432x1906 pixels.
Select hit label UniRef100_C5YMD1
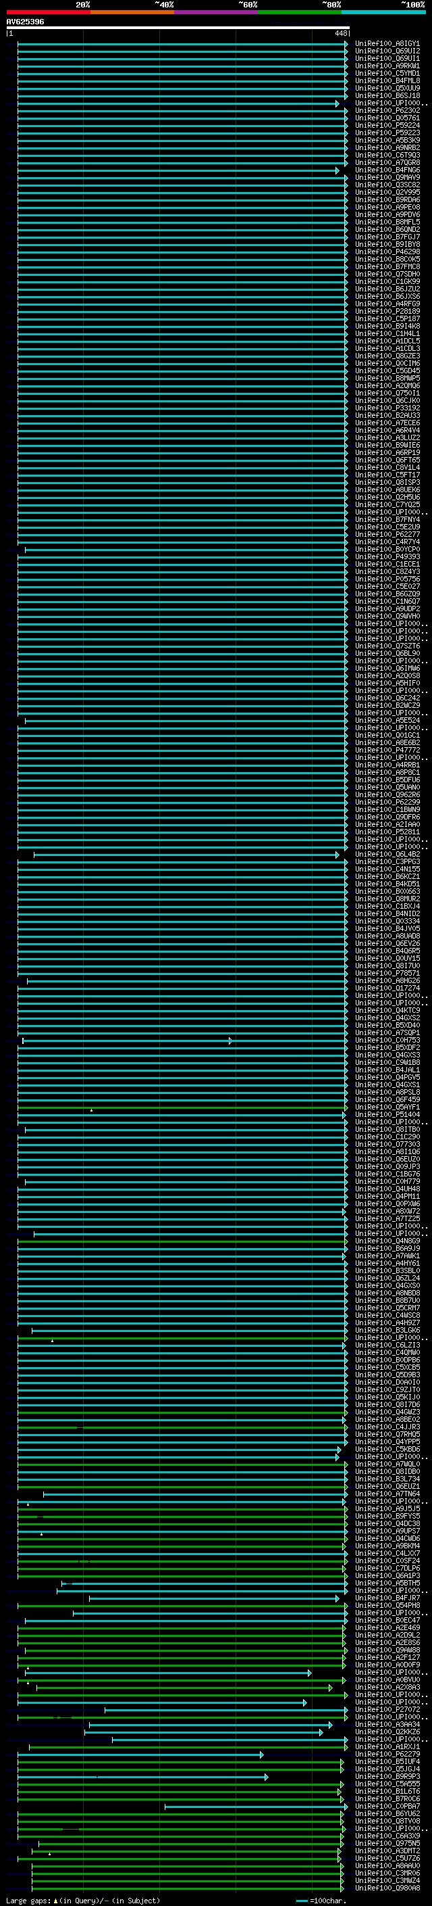(x=387, y=73)
